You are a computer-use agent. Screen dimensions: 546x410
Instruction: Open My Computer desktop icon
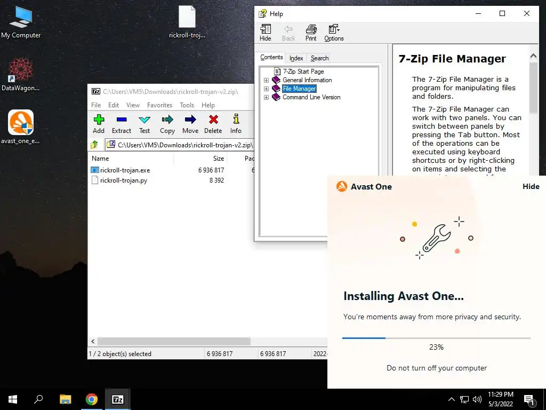pos(21,22)
